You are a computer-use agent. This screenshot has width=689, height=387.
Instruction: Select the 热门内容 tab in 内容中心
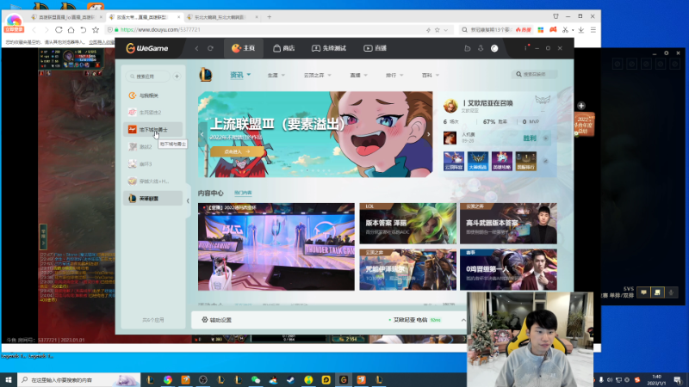click(243, 193)
